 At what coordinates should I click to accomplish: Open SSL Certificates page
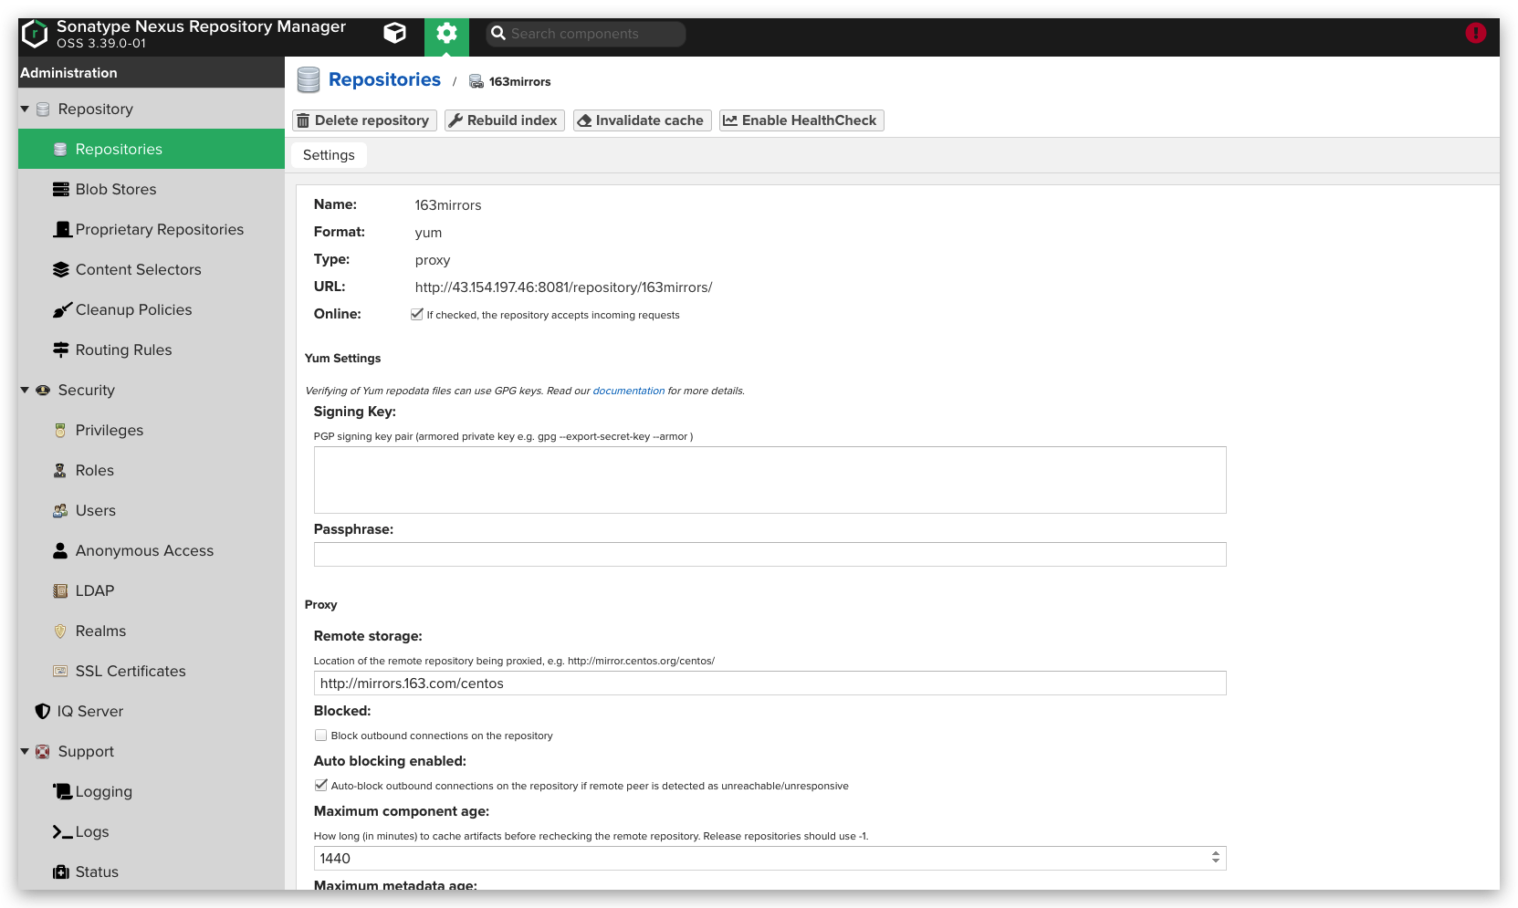(130, 671)
